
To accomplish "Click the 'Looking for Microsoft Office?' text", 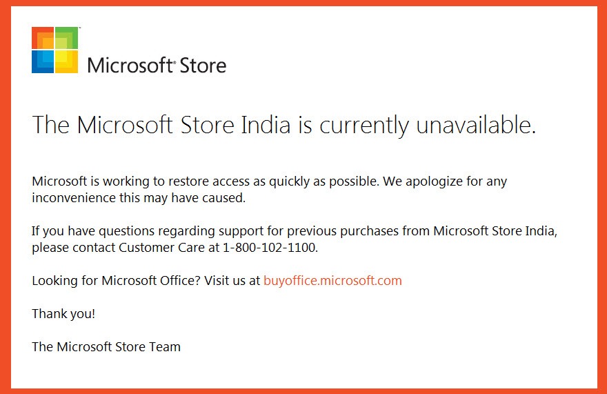I will pos(116,280).
